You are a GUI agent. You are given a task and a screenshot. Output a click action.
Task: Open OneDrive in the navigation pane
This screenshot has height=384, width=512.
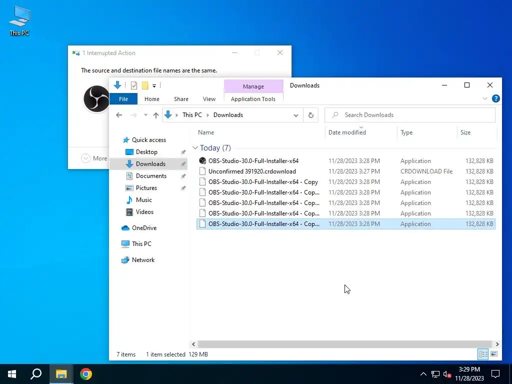(144, 228)
